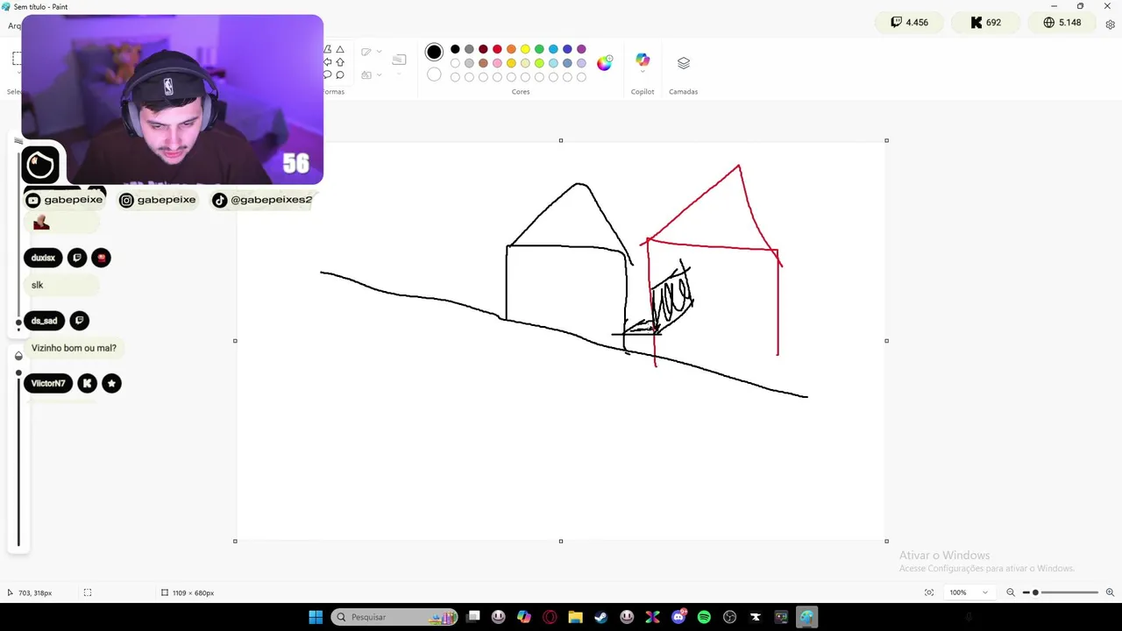Pick the gold color swatch
Image resolution: width=1122 pixels, height=631 pixels.
511,63
